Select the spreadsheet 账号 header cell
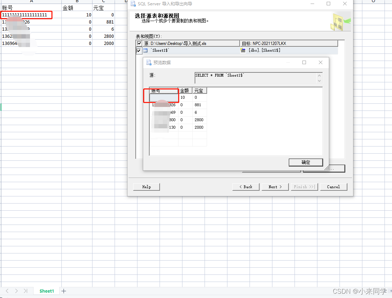This screenshot has height=298, width=392. point(31,8)
